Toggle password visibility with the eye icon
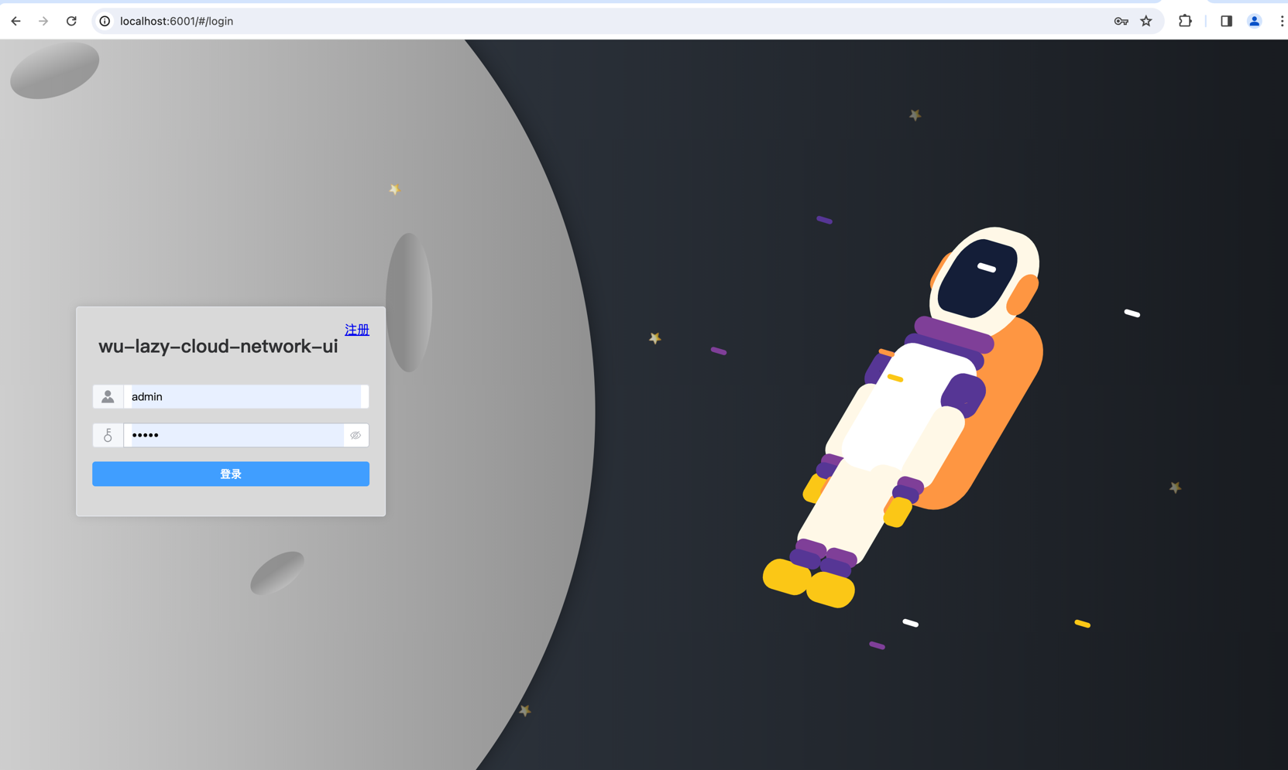This screenshot has width=1288, height=770. pos(355,435)
